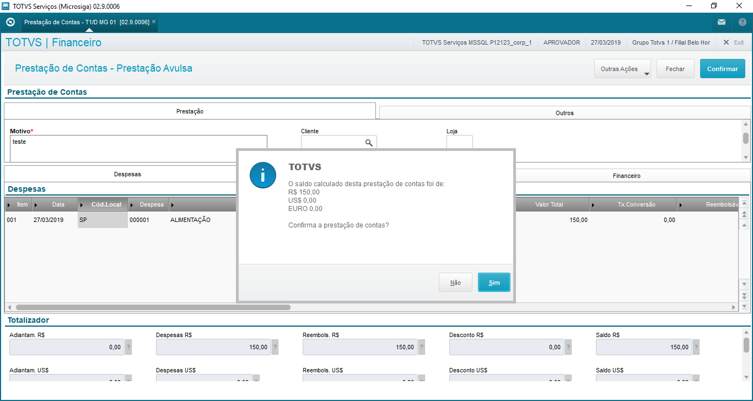This screenshot has width=753, height=401.
Task: Click Exit to leave the system
Action: coord(734,42)
